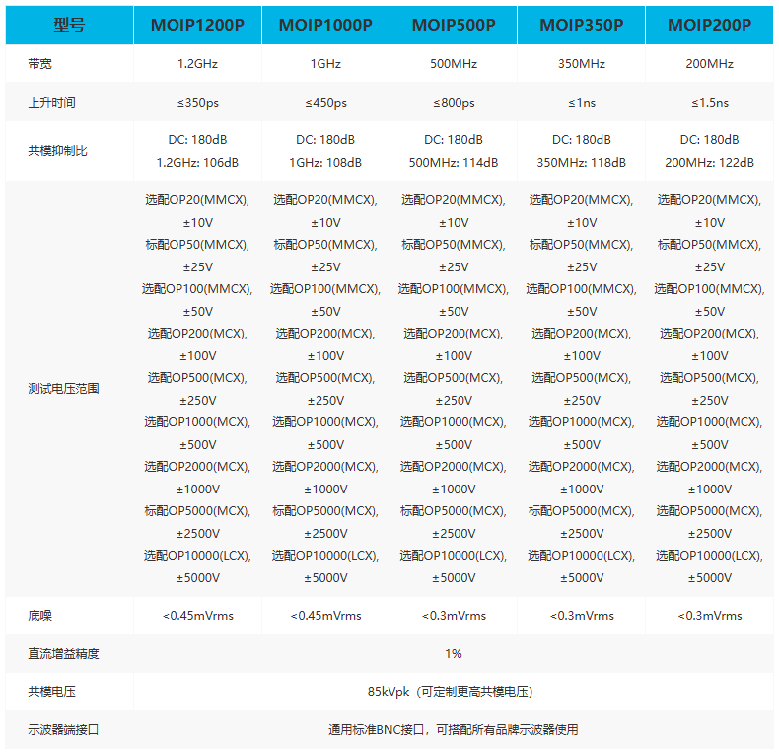
Task: Click the MOIP500P header cell
Action: 453,25
